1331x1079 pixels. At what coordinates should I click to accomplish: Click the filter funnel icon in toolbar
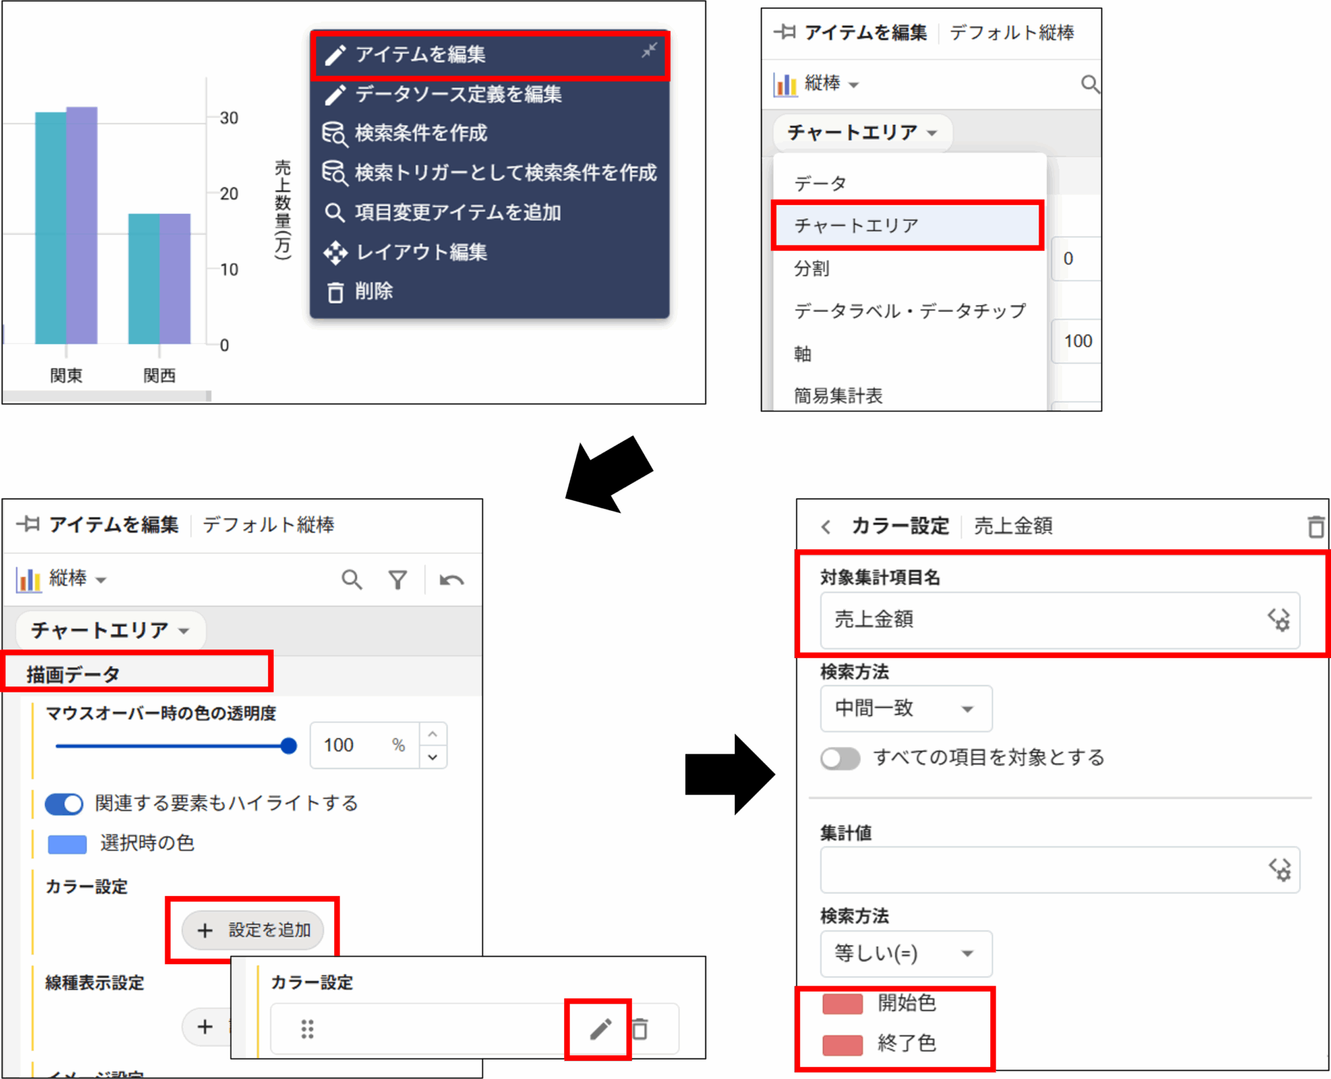coord(398,580)
